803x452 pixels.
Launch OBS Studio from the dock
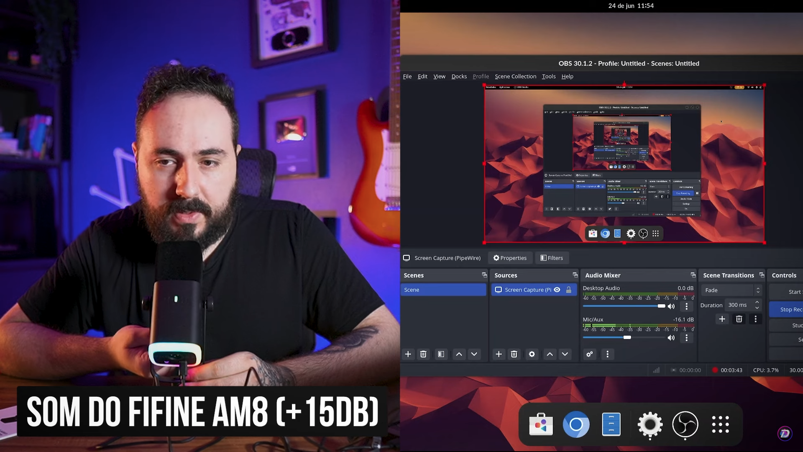pos(685,424)
